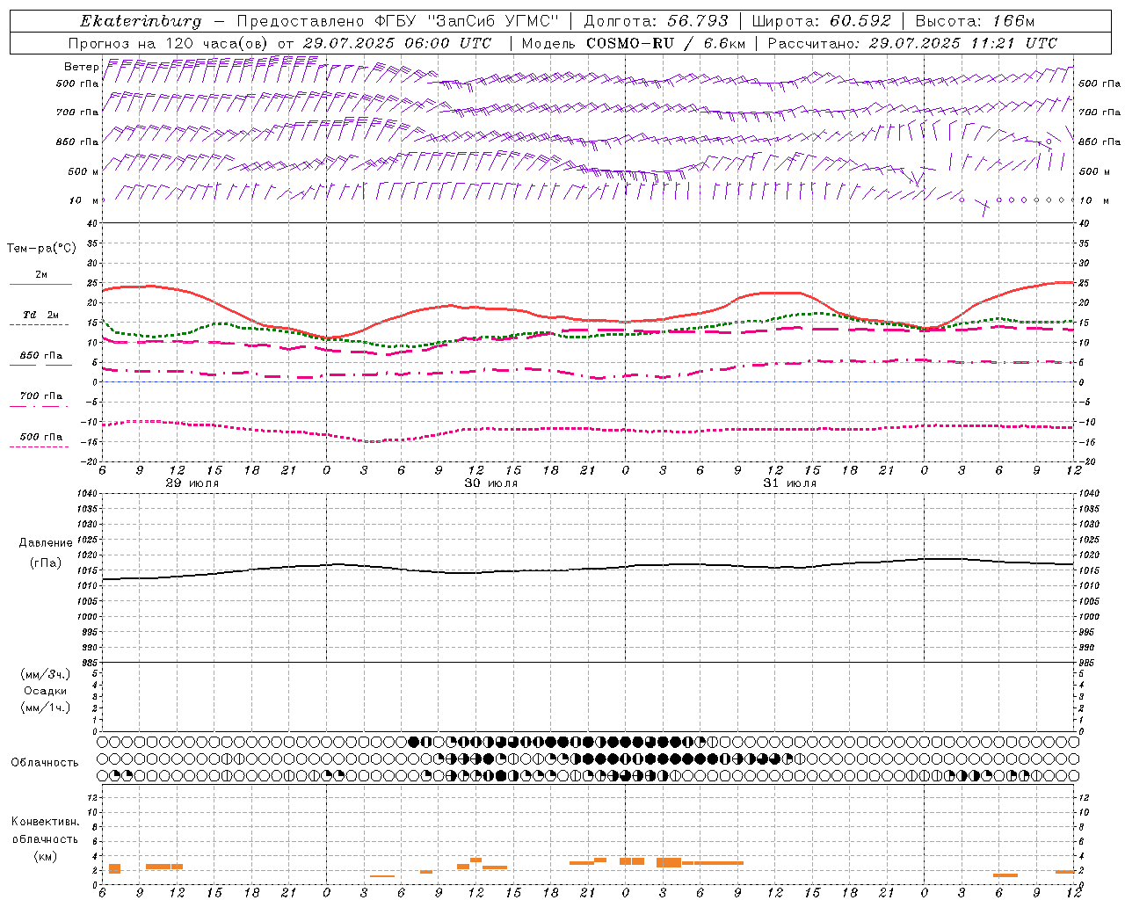Click the '500 гПа' dotted temperature legend entry
Screen dimensions: 1125x900
tap(40, 440)
